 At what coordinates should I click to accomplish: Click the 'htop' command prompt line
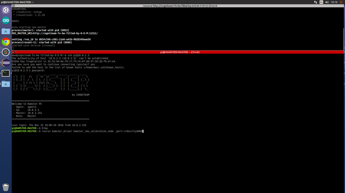30,128
